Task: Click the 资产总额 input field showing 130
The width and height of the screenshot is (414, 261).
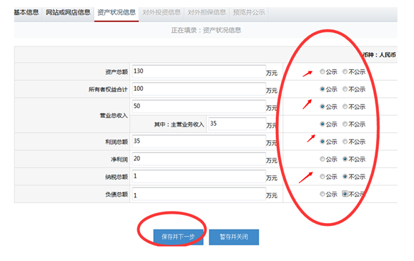Action: click(199, 72)
